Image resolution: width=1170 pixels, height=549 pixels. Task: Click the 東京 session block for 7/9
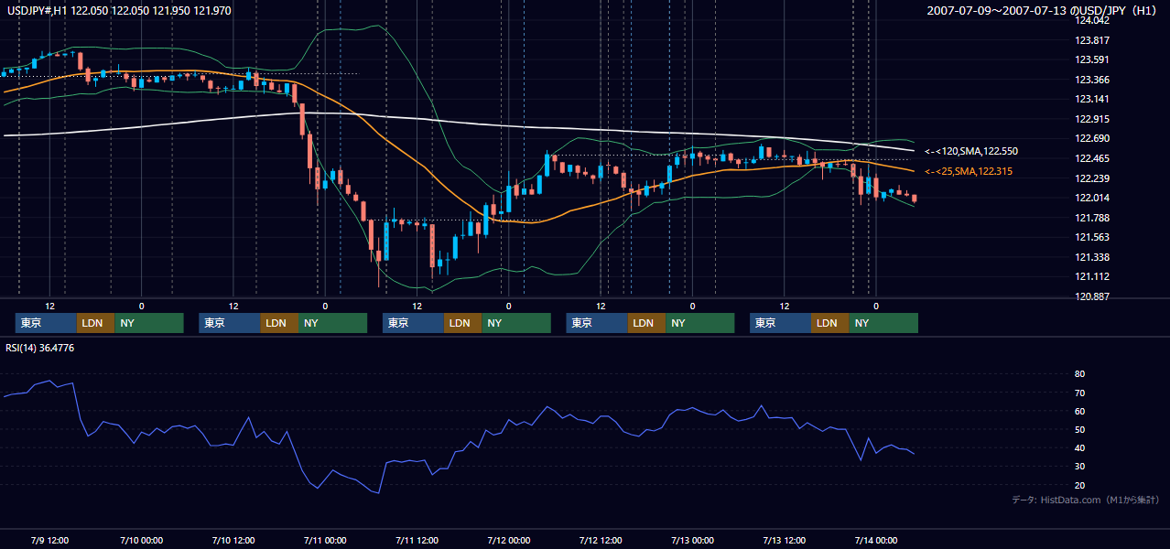click(46, 323)
